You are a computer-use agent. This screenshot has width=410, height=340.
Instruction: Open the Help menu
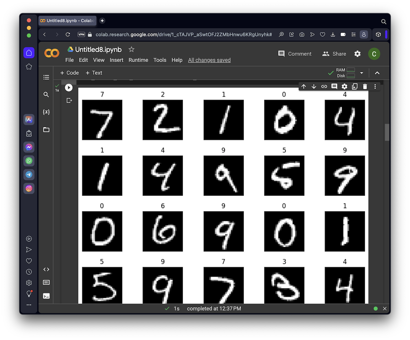click(x=177, y=60)
